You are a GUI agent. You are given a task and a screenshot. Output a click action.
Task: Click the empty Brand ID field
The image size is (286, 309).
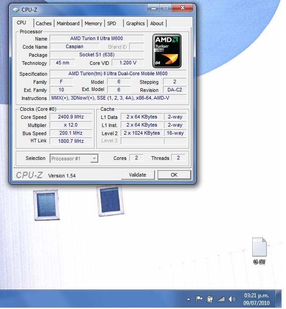[136, 46]
